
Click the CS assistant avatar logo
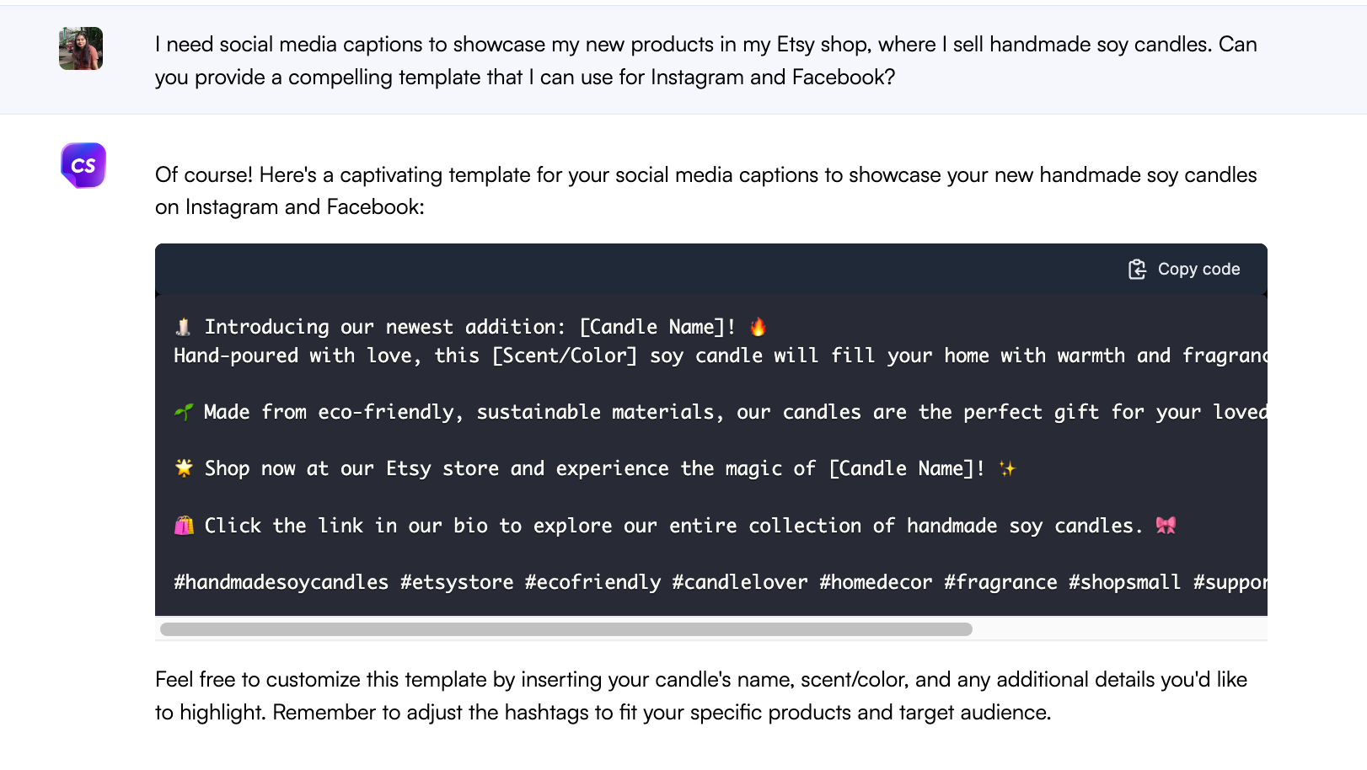(x=82, y=165)
